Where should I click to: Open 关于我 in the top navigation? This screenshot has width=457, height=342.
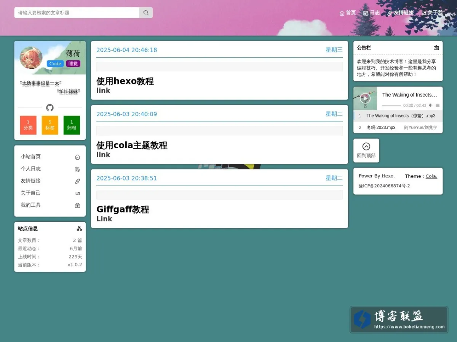click(432, 13)
